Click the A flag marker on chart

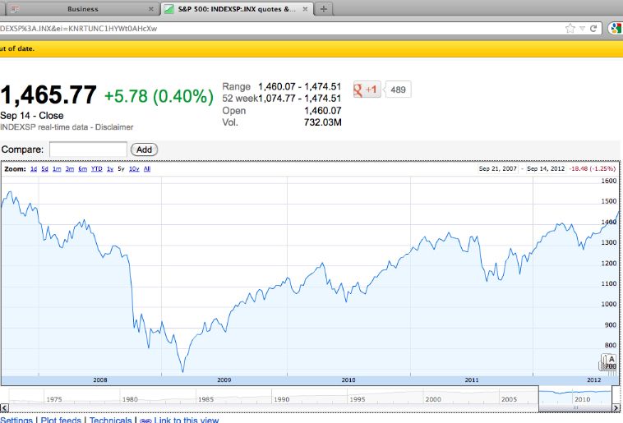click(x=611, y=360)
